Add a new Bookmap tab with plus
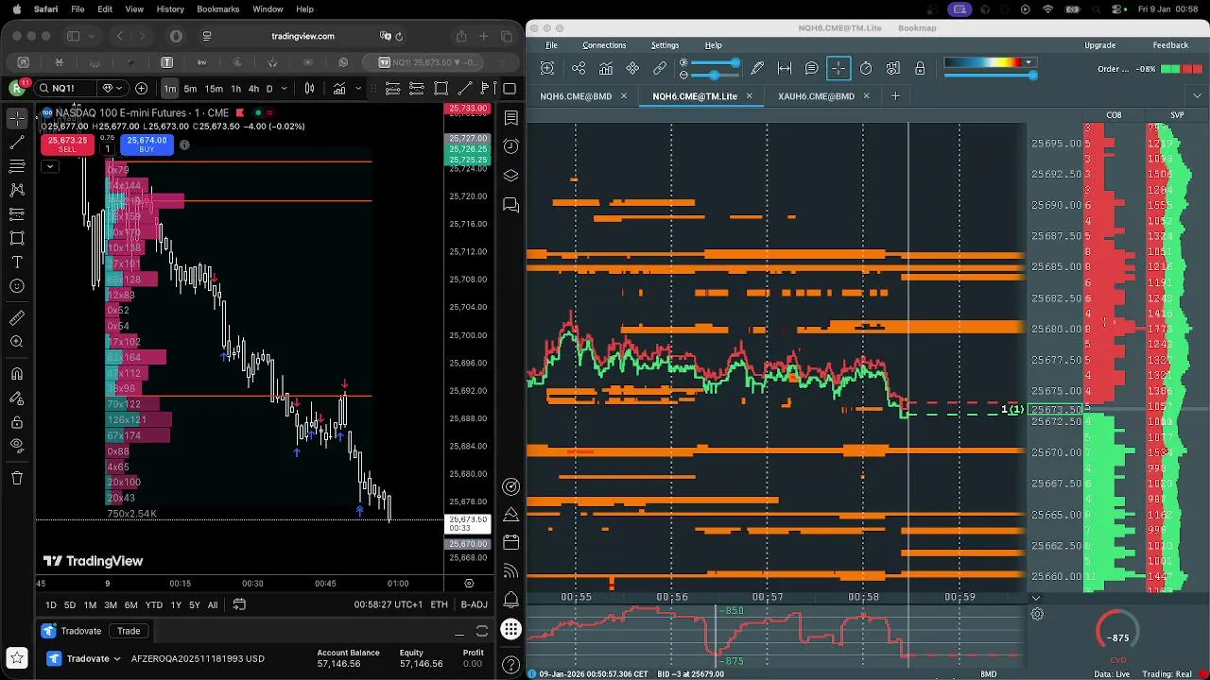The image size is (1210, 680). click(x=894, y=95)
